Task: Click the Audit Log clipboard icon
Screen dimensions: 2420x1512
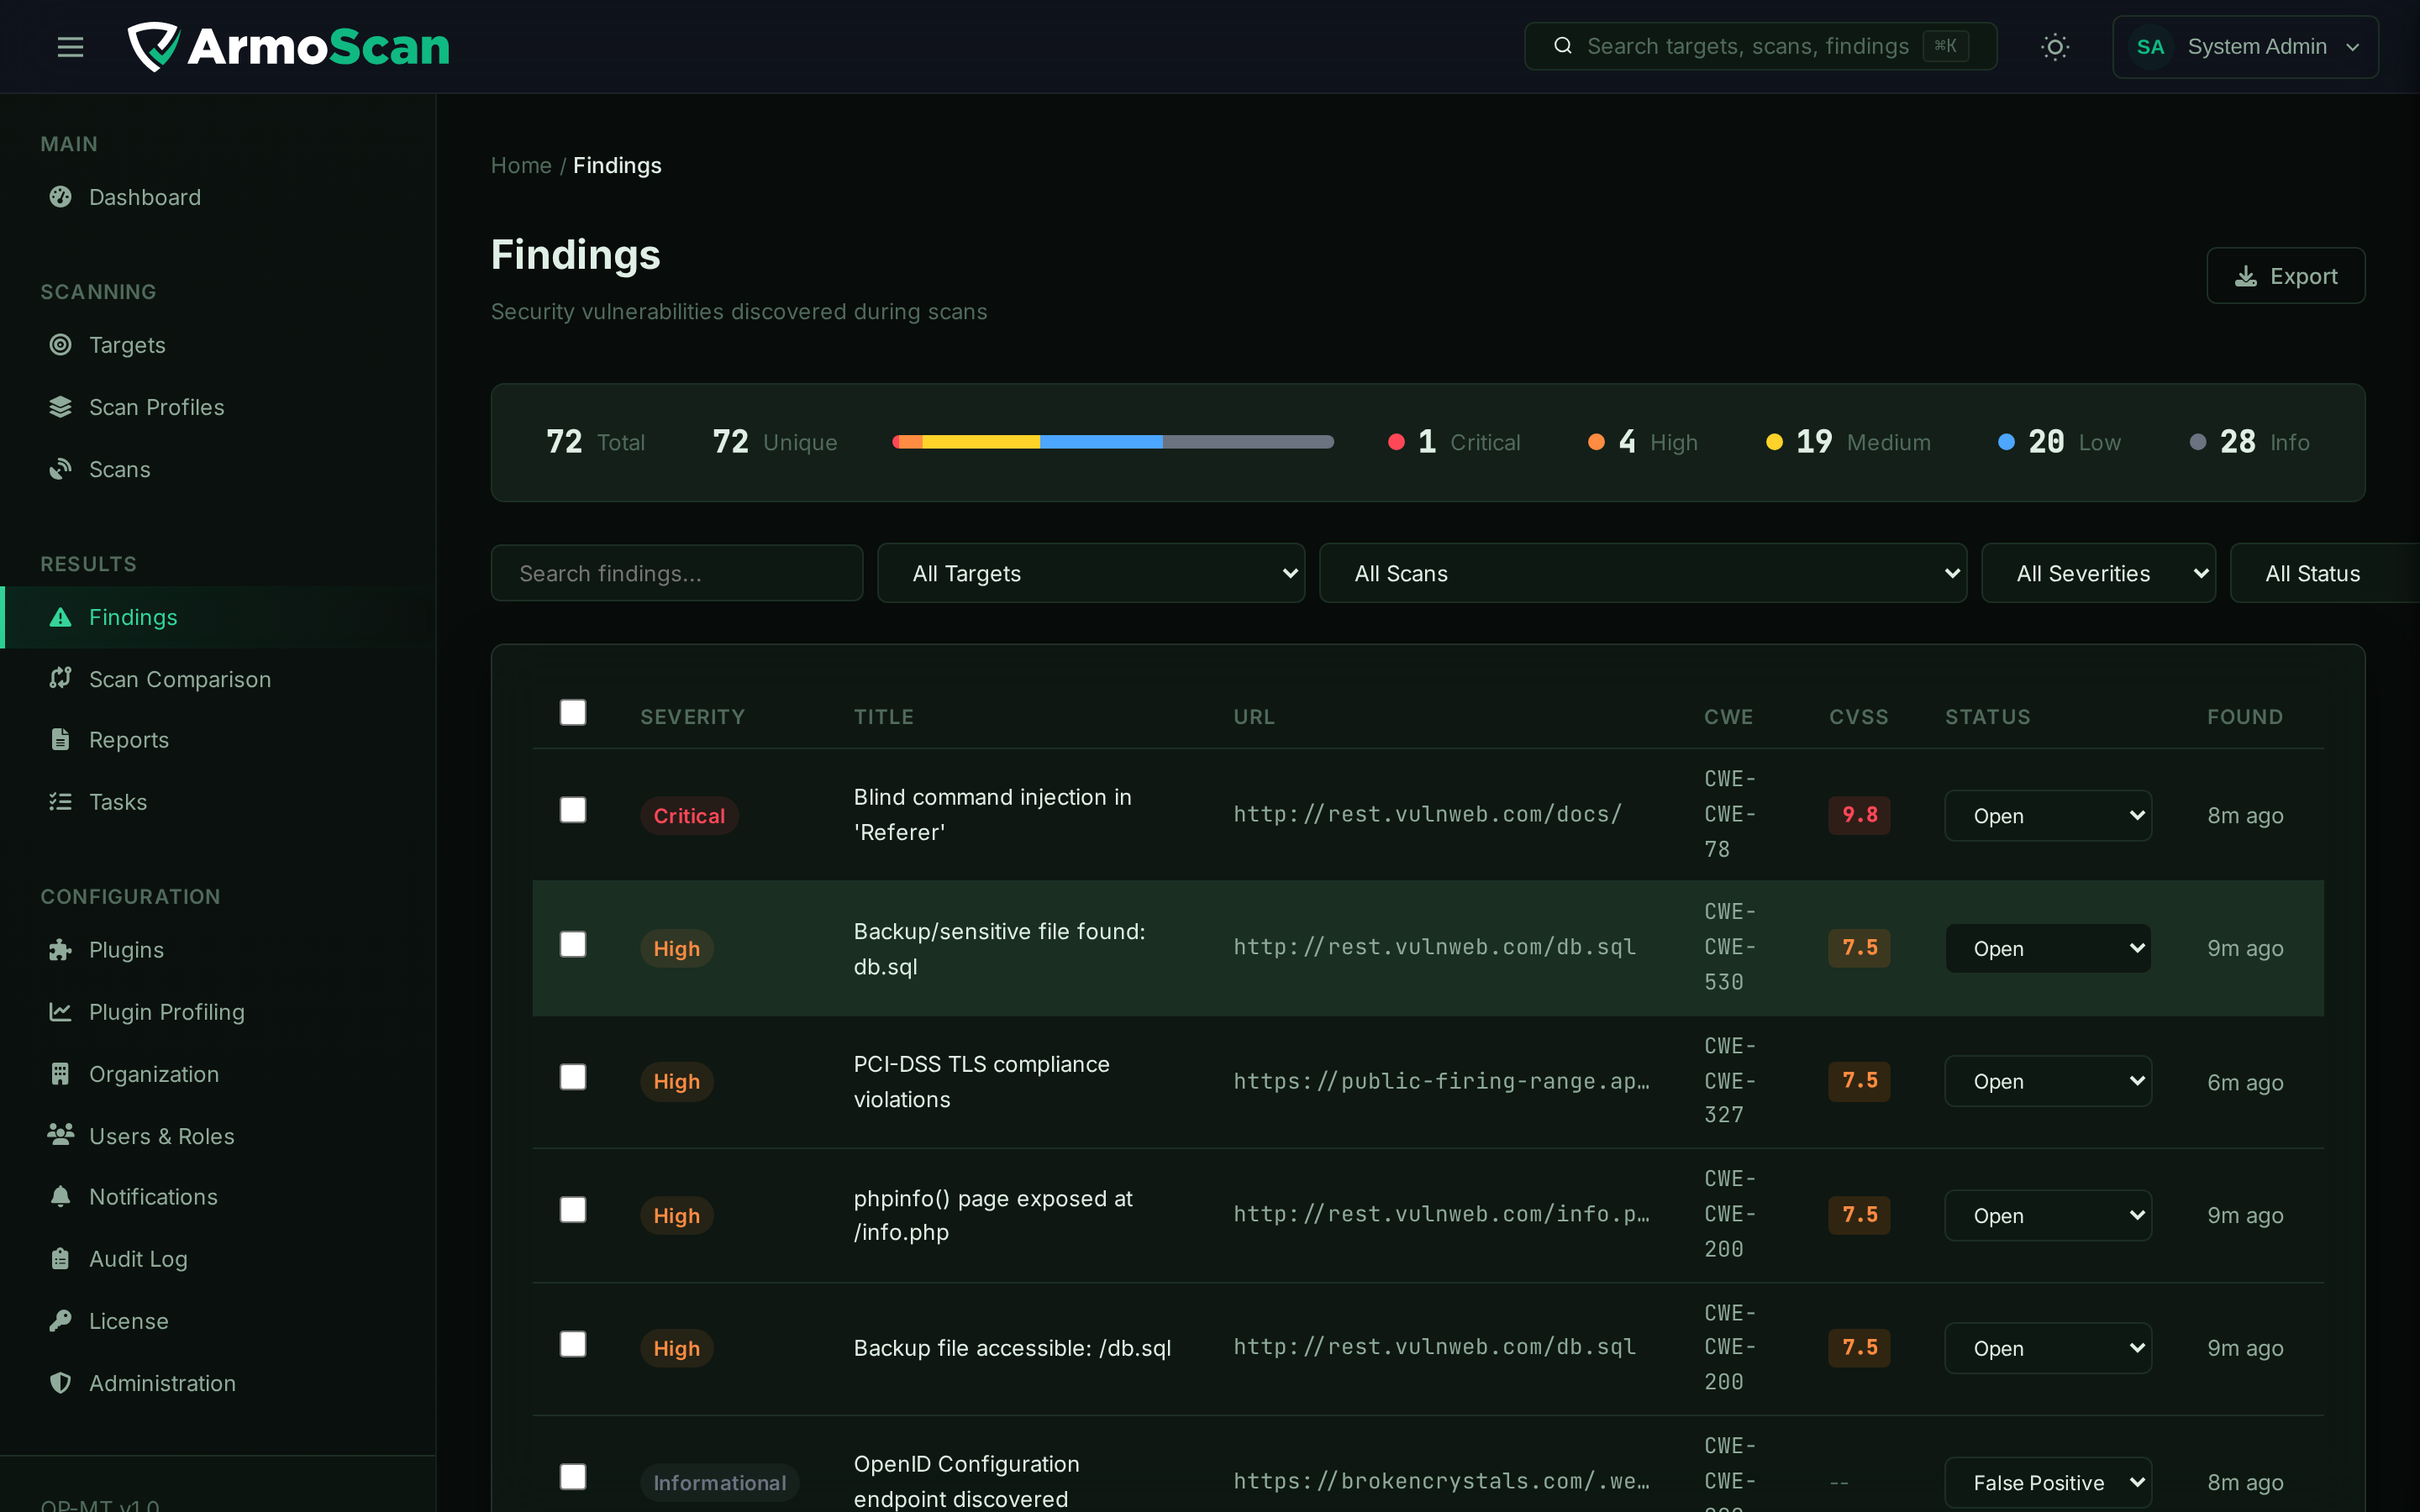Action: 60,1259
